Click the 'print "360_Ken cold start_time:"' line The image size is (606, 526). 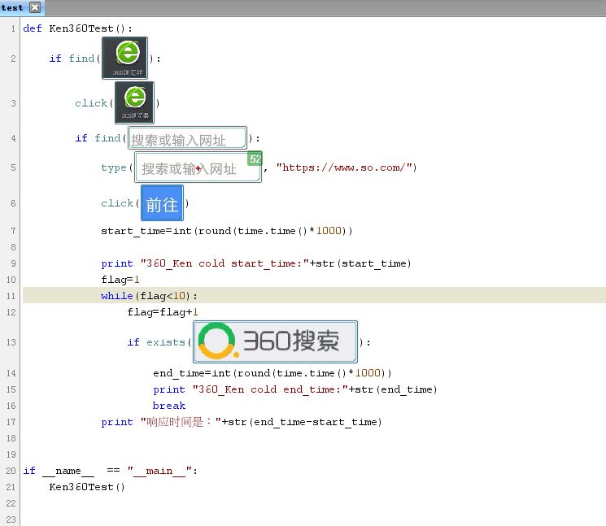256,263
